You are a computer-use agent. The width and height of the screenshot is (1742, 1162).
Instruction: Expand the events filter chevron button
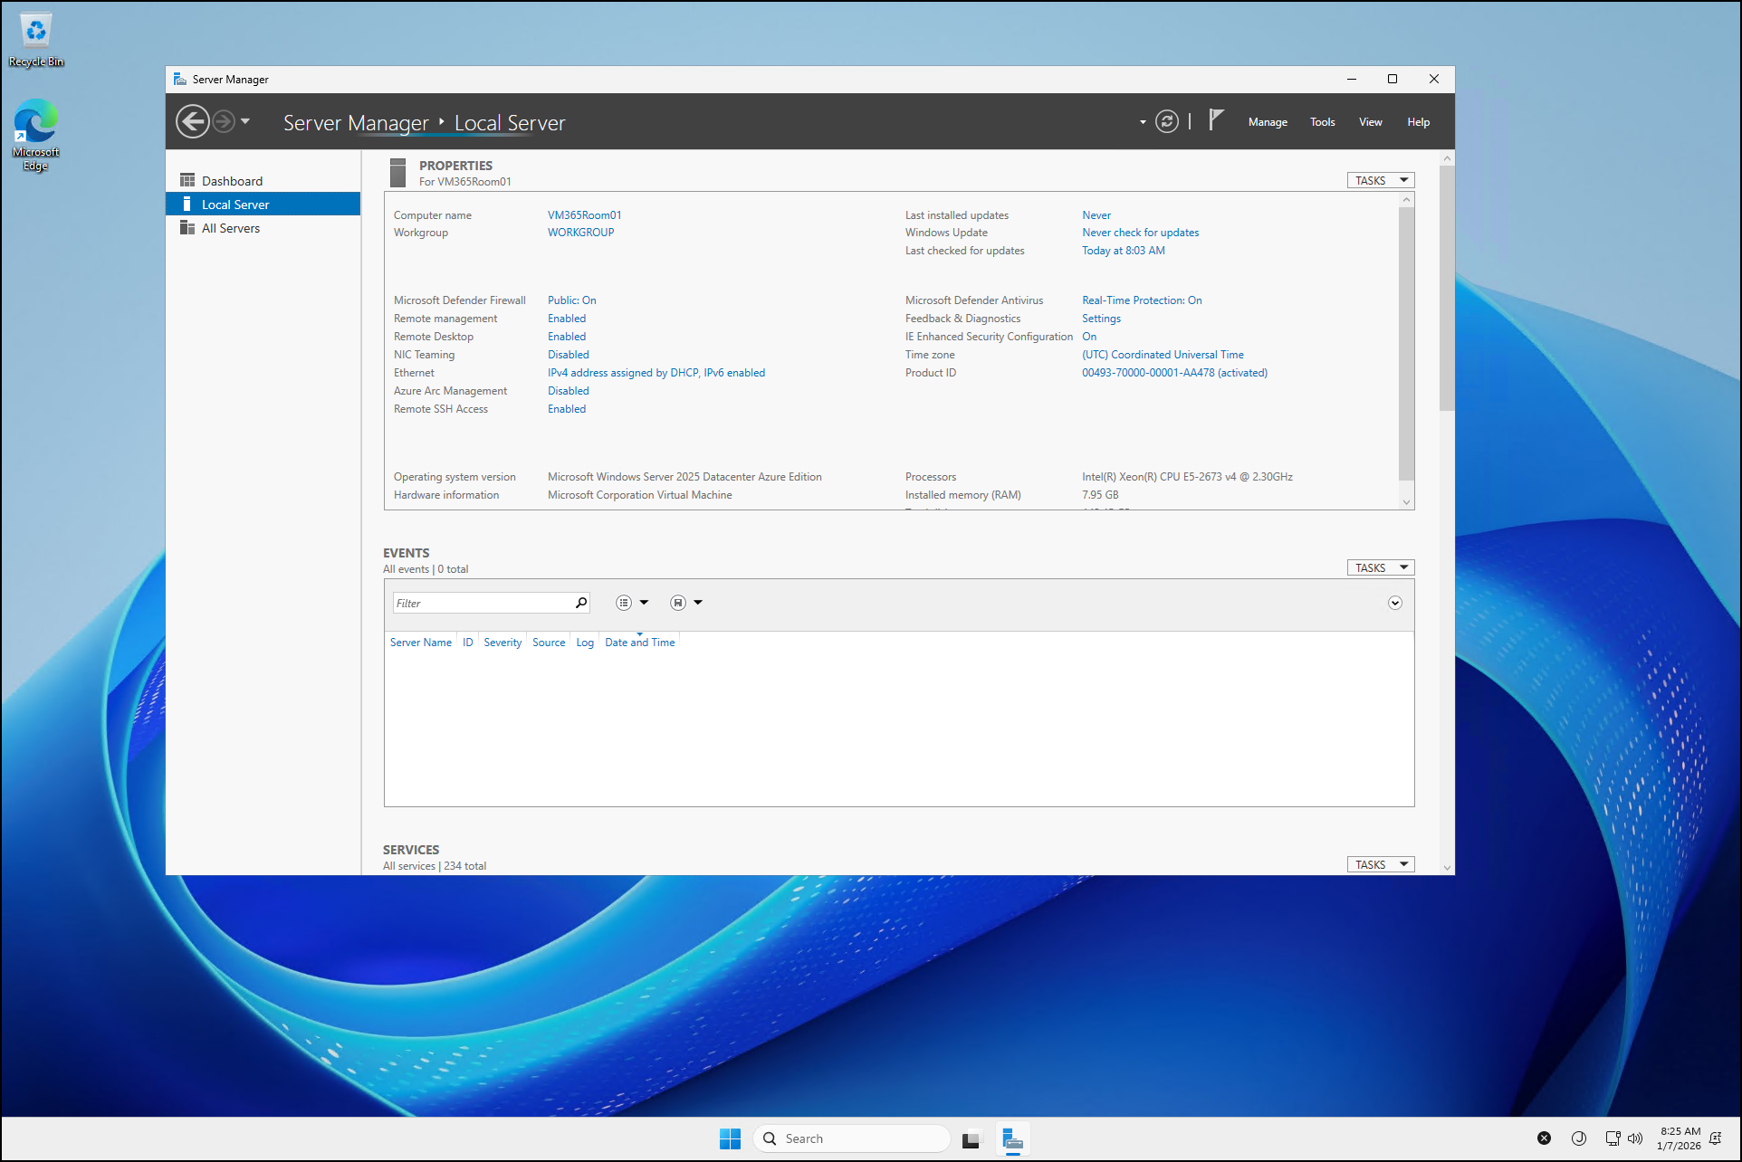click(1394, 603)
